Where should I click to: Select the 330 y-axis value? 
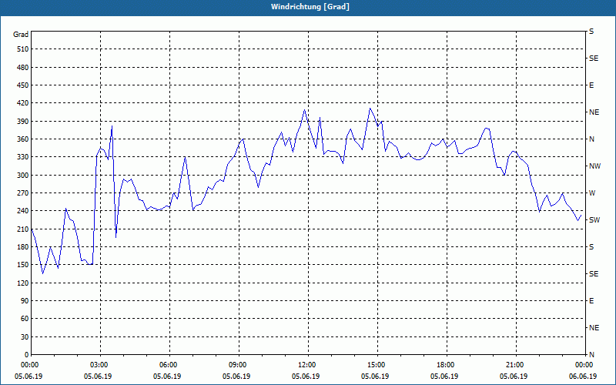[x=23, y=157]
